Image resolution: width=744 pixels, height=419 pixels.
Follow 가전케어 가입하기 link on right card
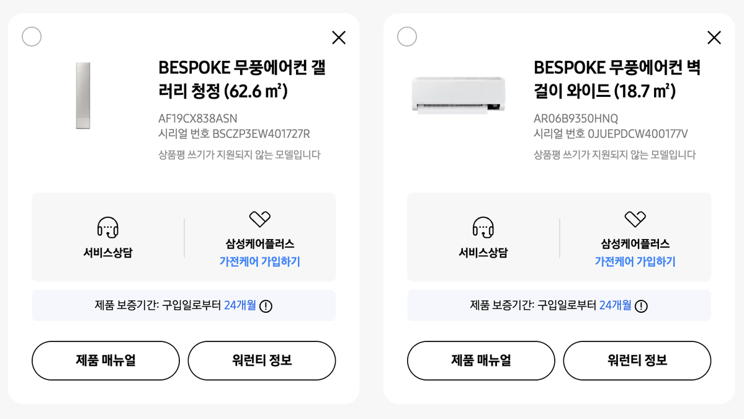pyautogui.click(x=635, y=261)
